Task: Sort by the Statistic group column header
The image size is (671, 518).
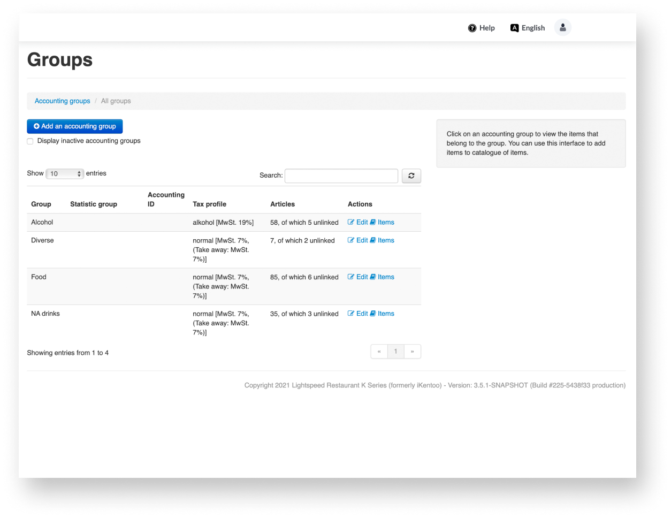Action: point(94,204)
